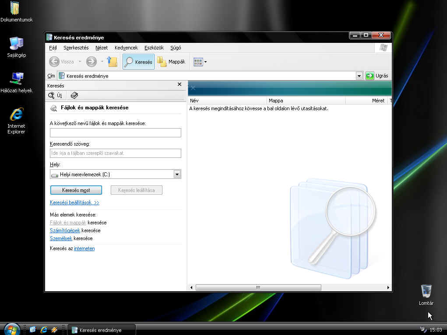Select the Lomtár recycle bin icon
The width and height of the screenshot is (447, 335).
point(426,295)
